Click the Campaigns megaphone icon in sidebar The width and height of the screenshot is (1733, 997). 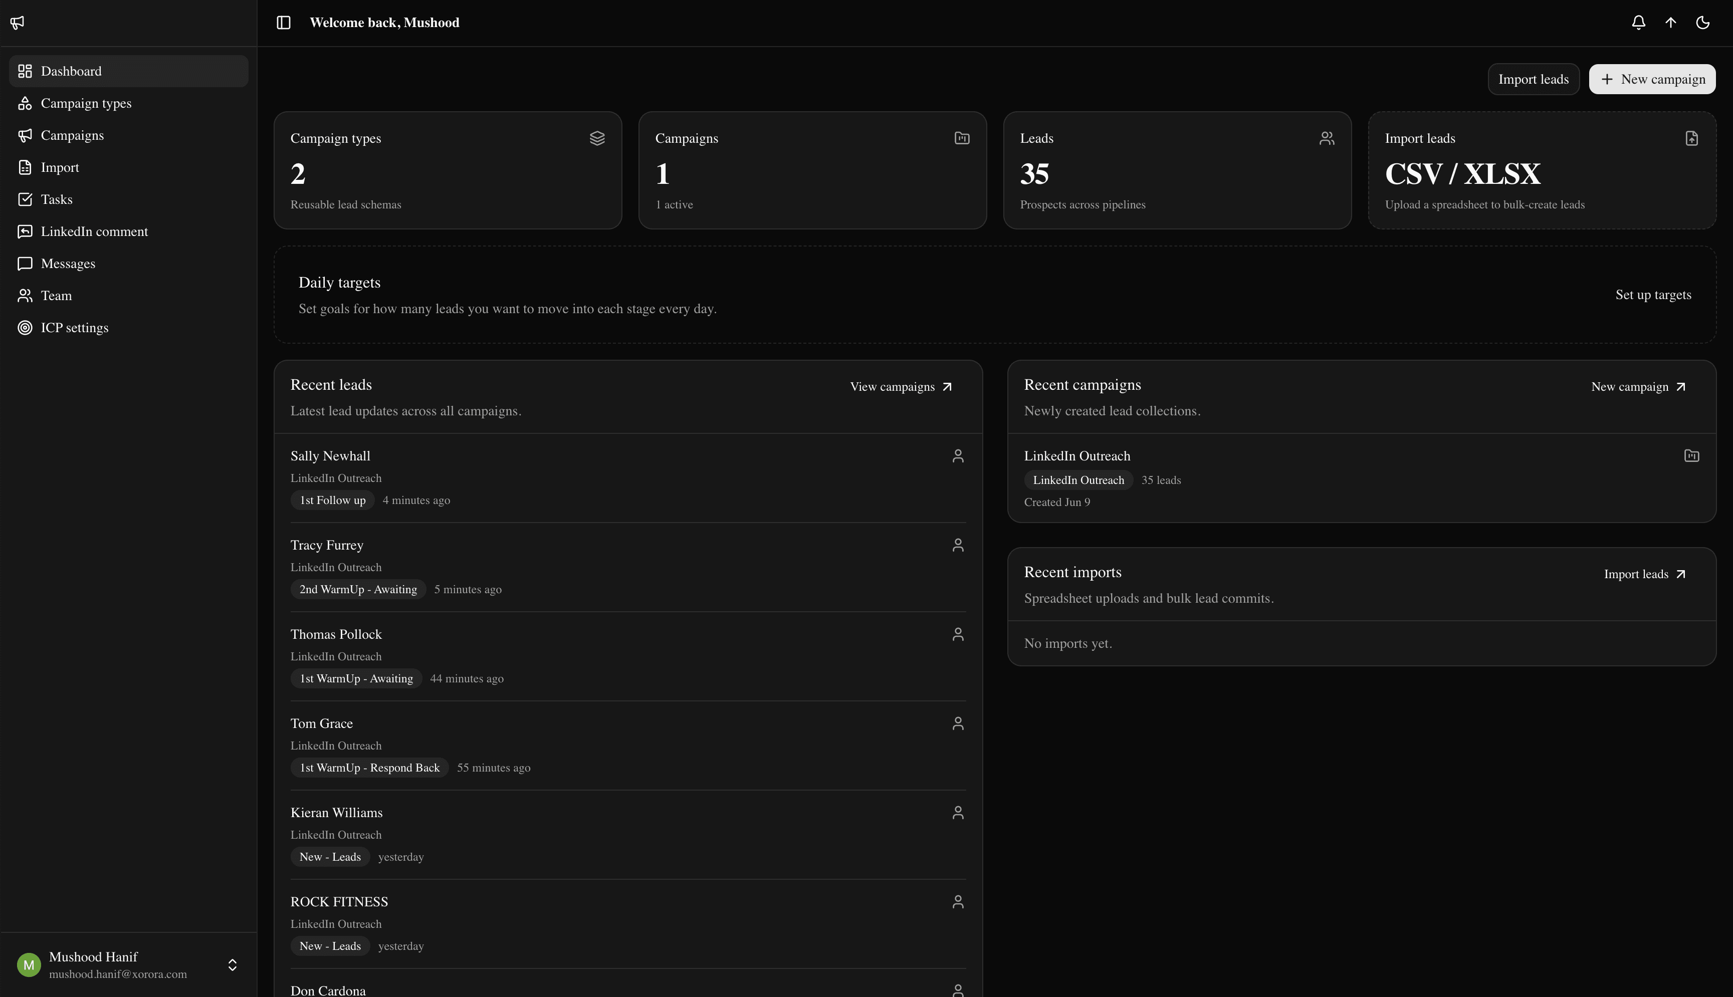click(26, 136)
